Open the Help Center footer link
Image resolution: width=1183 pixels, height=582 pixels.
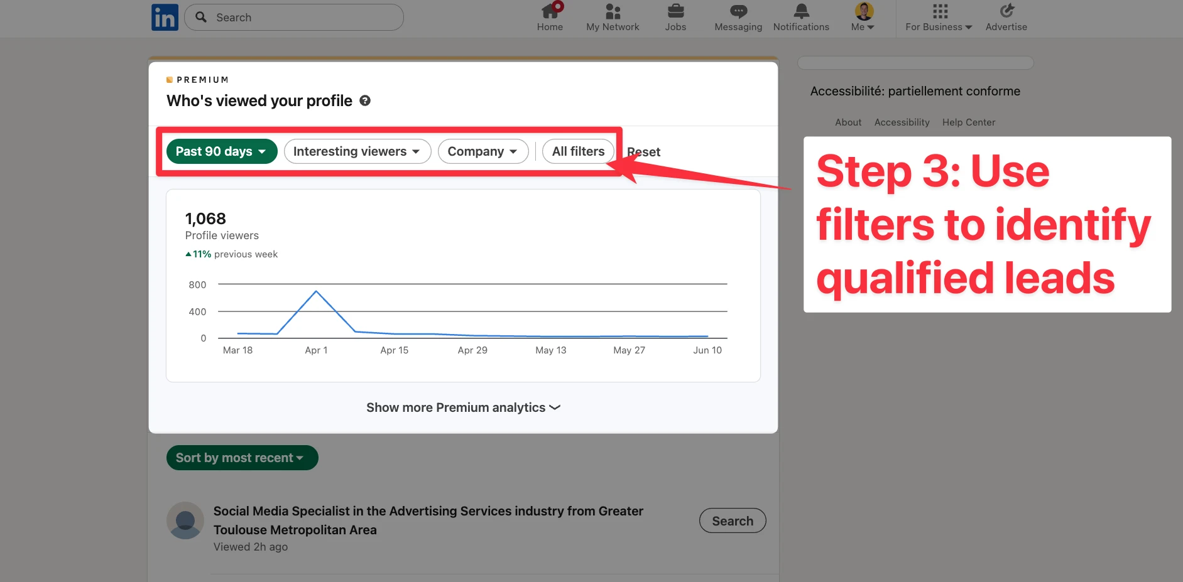tap(969, 122)
